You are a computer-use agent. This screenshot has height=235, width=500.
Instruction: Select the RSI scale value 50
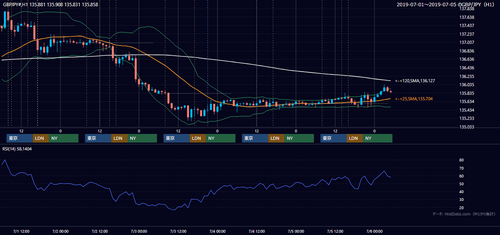[x=461, y=184]
